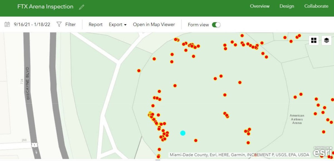The image size is (334, 161).
Task: Click the Filter label text
Action: click(70, 24)
